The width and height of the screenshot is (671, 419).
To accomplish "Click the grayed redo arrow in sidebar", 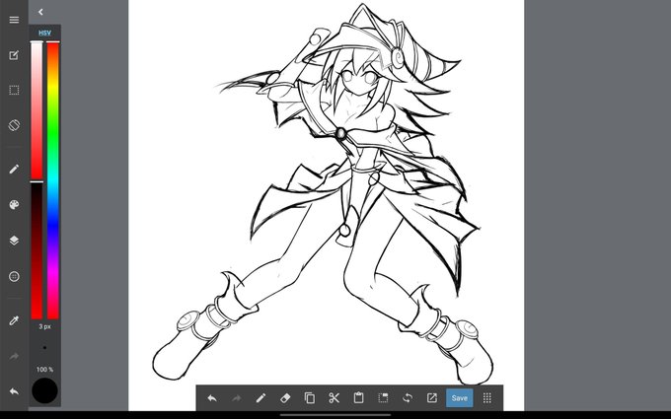I will (x=14, y=356).
